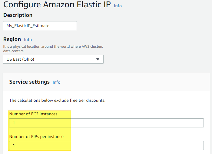Click the Number of EIPs per instance label
Image resolution: width=212 pixels, height=154 pixels.
36,136
